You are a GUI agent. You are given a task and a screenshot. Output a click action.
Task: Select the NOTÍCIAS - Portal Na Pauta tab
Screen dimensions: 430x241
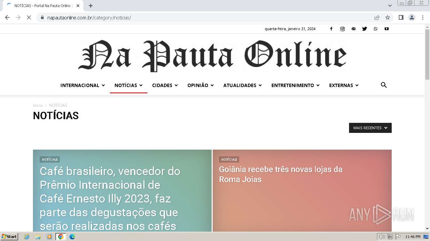point(42,6)
